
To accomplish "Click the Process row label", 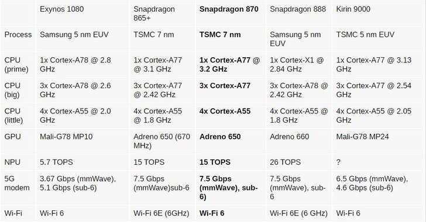I will pyautogui.click(x=18, y=34).
